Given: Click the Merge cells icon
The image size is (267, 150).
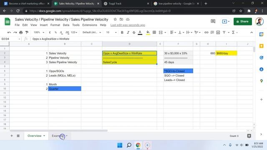Looking at the screenshot, I should coord(161,32).
